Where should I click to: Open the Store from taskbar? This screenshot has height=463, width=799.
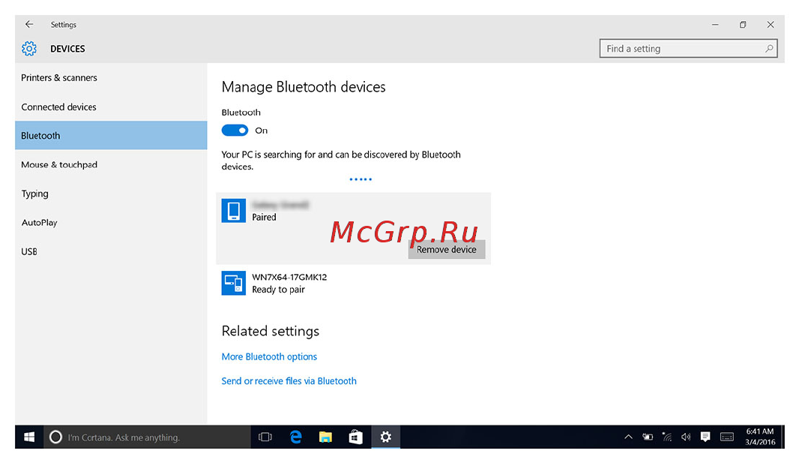(356, 437)
